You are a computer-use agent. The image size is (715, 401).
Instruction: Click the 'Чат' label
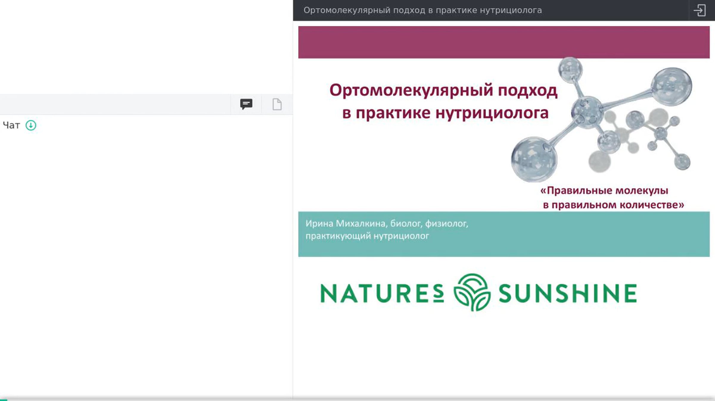11,125
